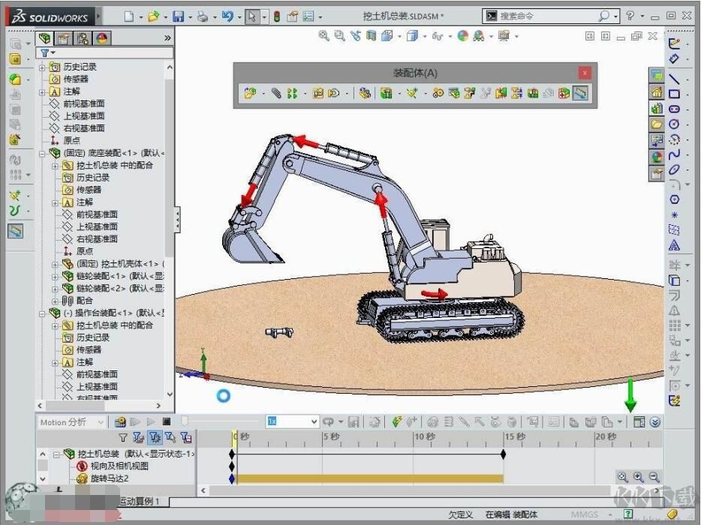Expand the 操作台装配 node in the feature tree

(43, 315)
